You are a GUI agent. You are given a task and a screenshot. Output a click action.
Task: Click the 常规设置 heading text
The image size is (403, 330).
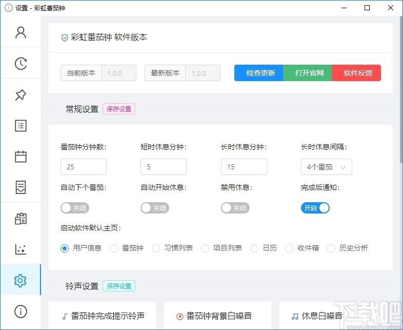tap(82, 109)
